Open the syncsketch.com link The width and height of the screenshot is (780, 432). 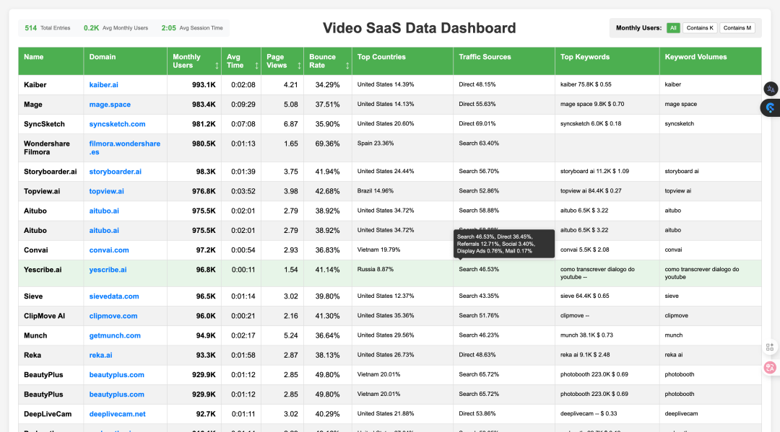[x=118, y=124]
